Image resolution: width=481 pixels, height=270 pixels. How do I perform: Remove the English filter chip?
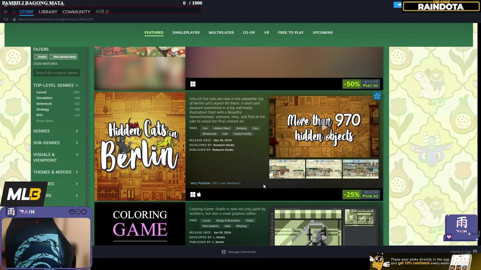(41, 57)
